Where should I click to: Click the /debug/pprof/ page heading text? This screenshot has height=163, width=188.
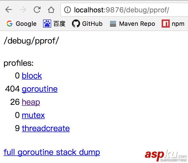[x=31, y=41]
